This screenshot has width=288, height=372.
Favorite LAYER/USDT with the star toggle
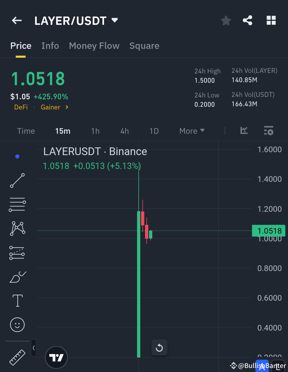point(226,20)
